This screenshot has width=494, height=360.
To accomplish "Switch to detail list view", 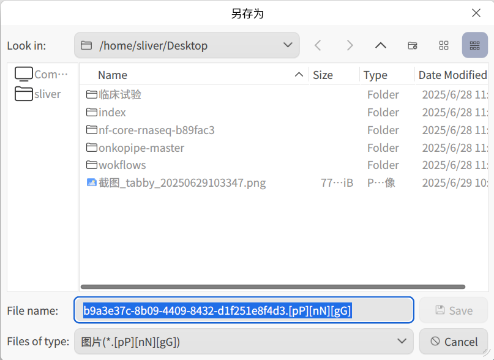I will pyautogui.click(x=475, y=45).
